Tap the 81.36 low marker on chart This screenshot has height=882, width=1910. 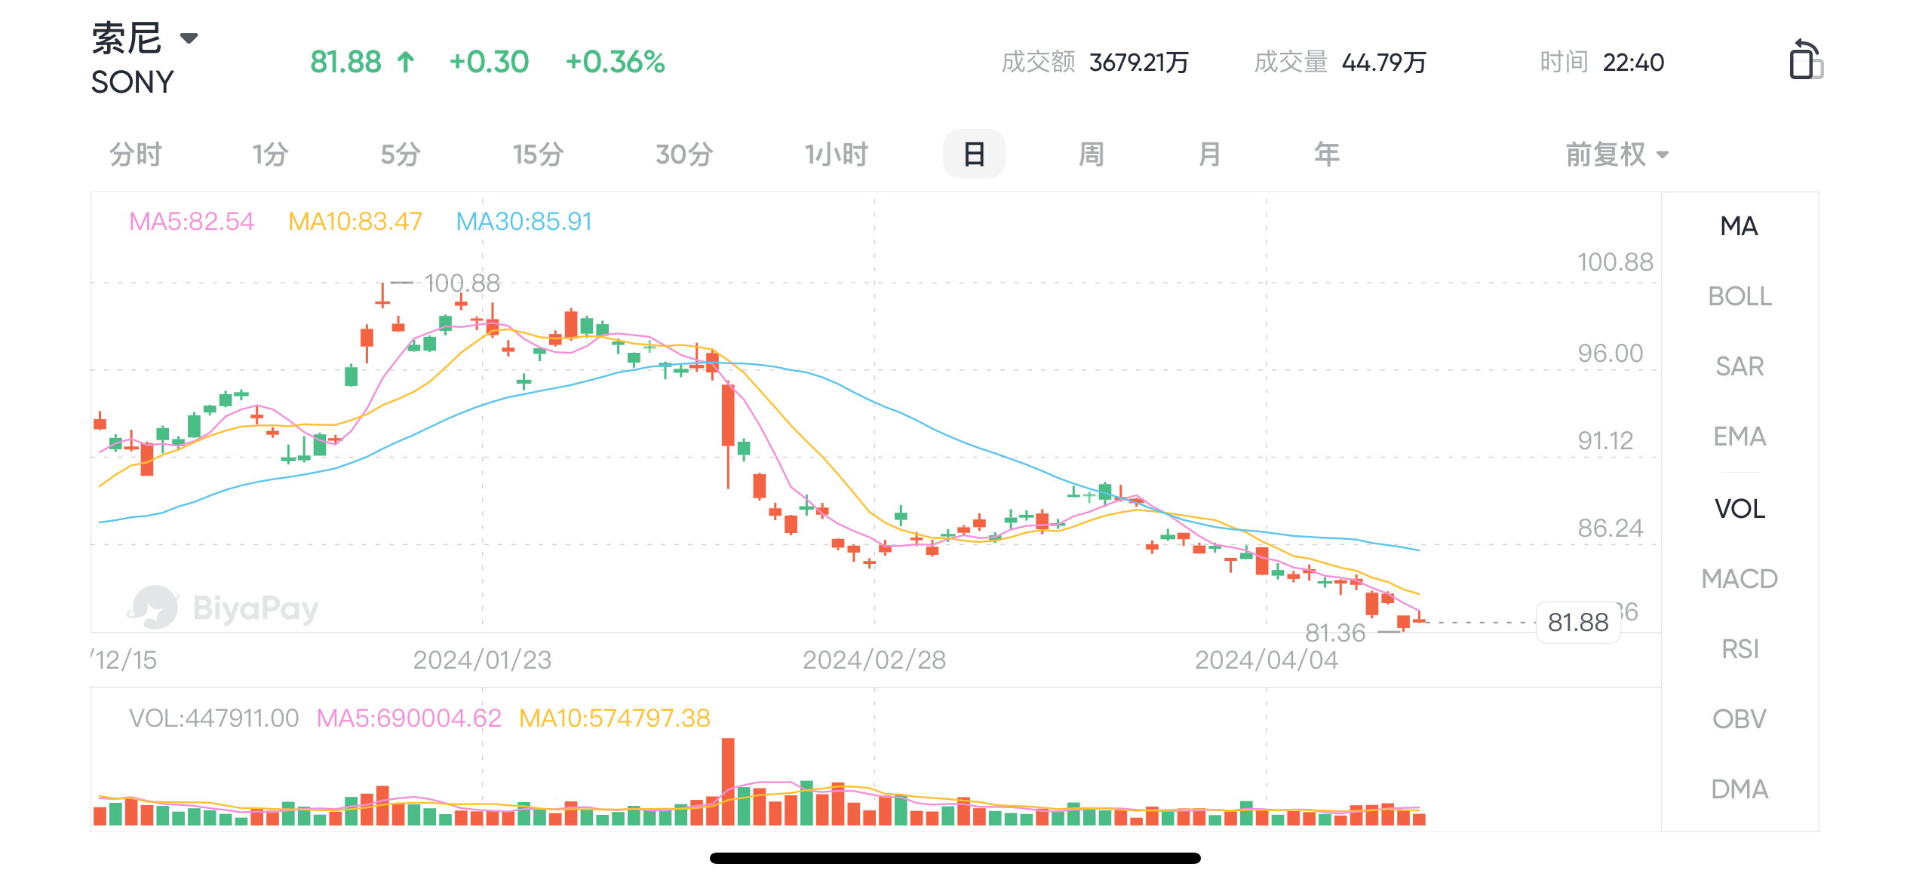point(1335,633)
